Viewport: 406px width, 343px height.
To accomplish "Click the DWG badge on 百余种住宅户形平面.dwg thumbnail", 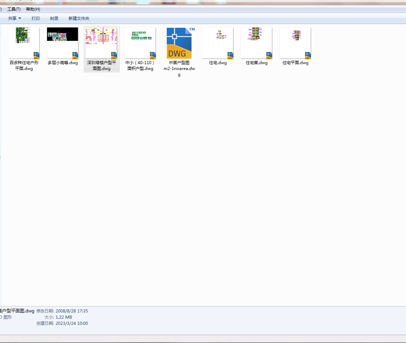I will 36,56.
